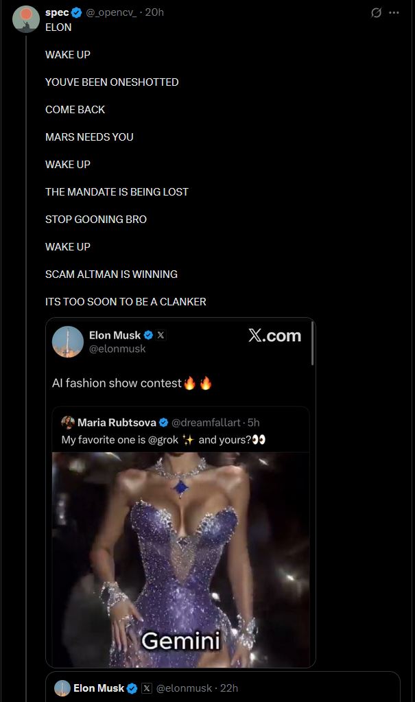Open the spec display name link
Image resolution: width=415 pixels, height=702 pixels.
pos(57,12)
